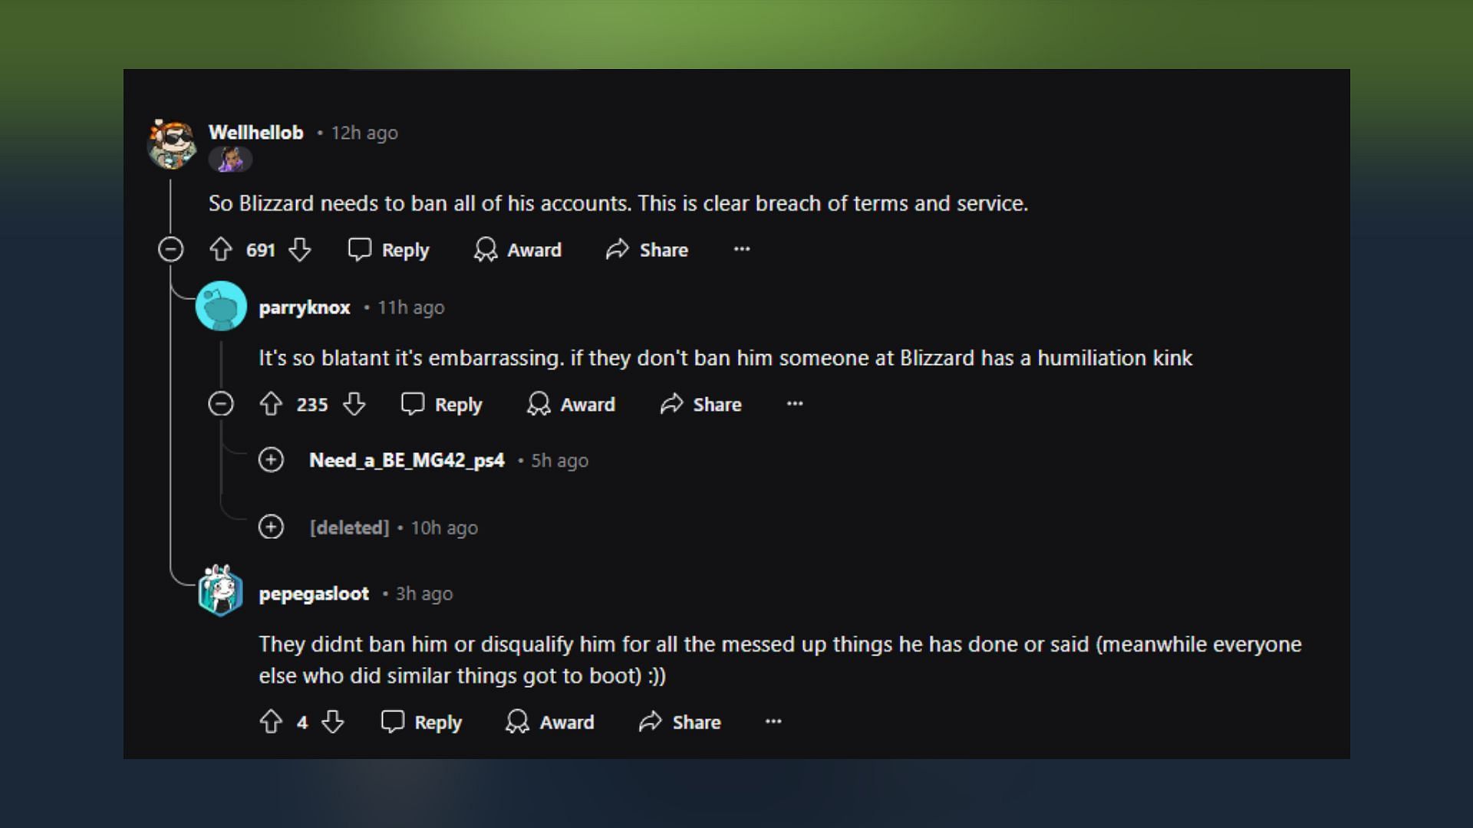
Task: Collapse parryknox's comment thread
Action: pyautogui.click(x=222, y=404)
